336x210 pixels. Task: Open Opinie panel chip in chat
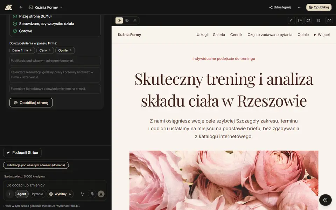[65, 50]
